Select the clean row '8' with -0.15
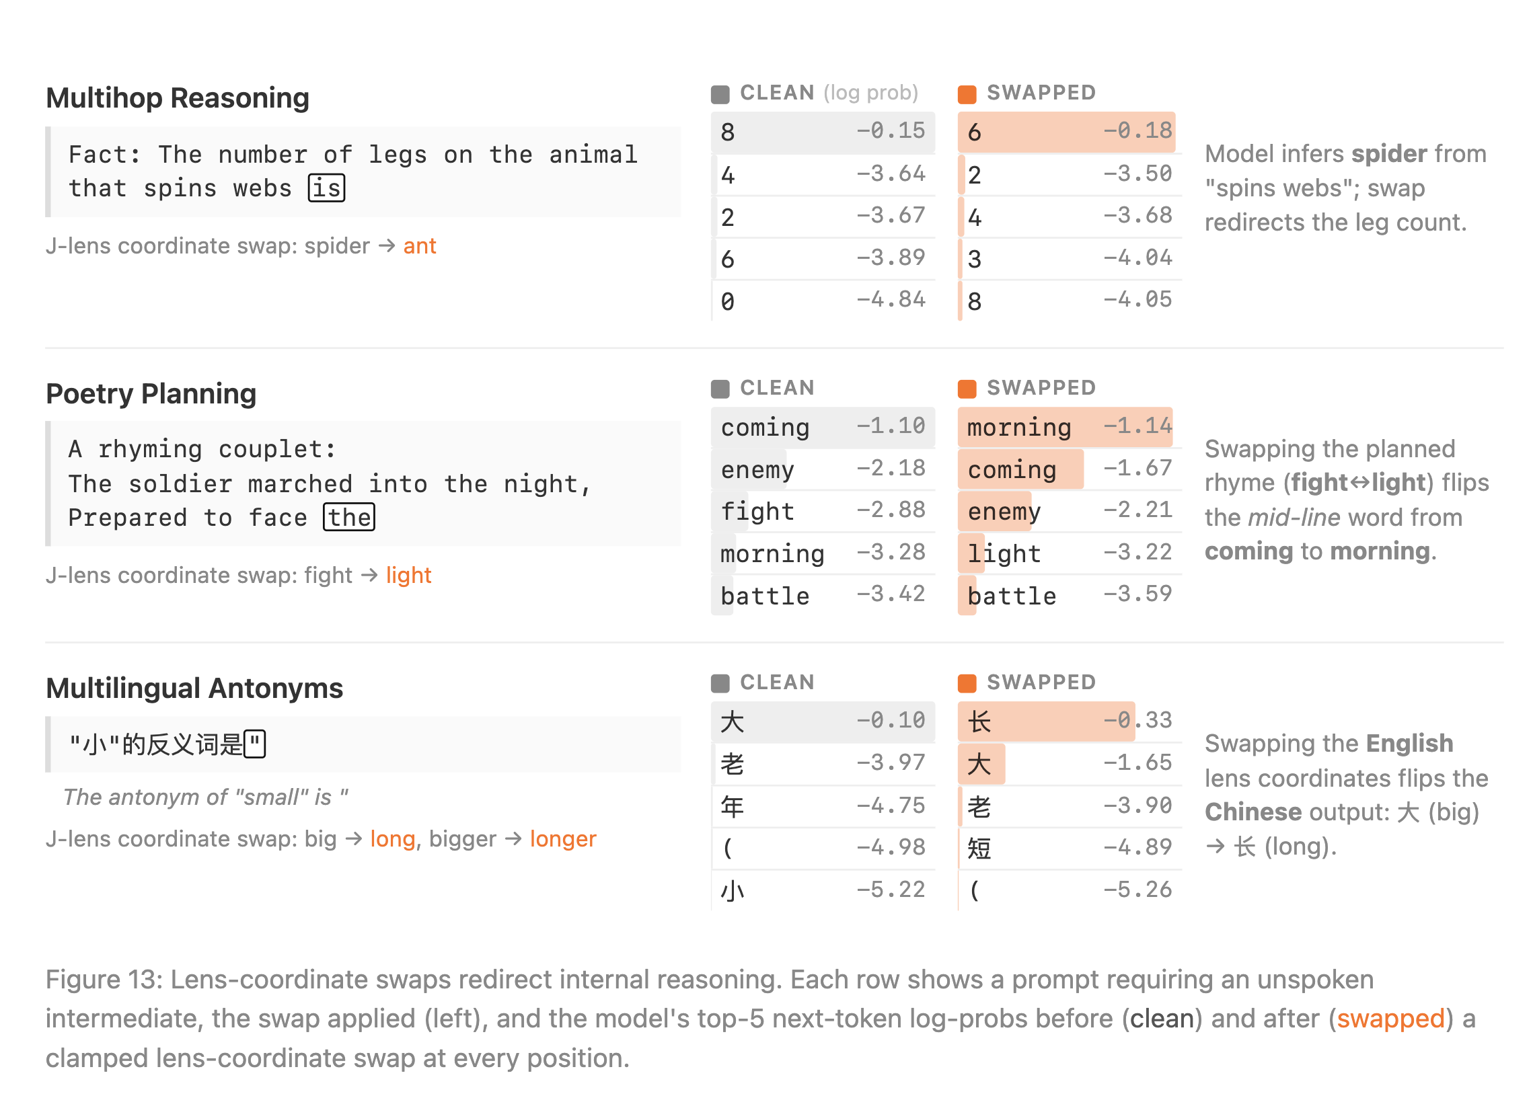This screenshot has width=1531, height=1096. (823, 132)
